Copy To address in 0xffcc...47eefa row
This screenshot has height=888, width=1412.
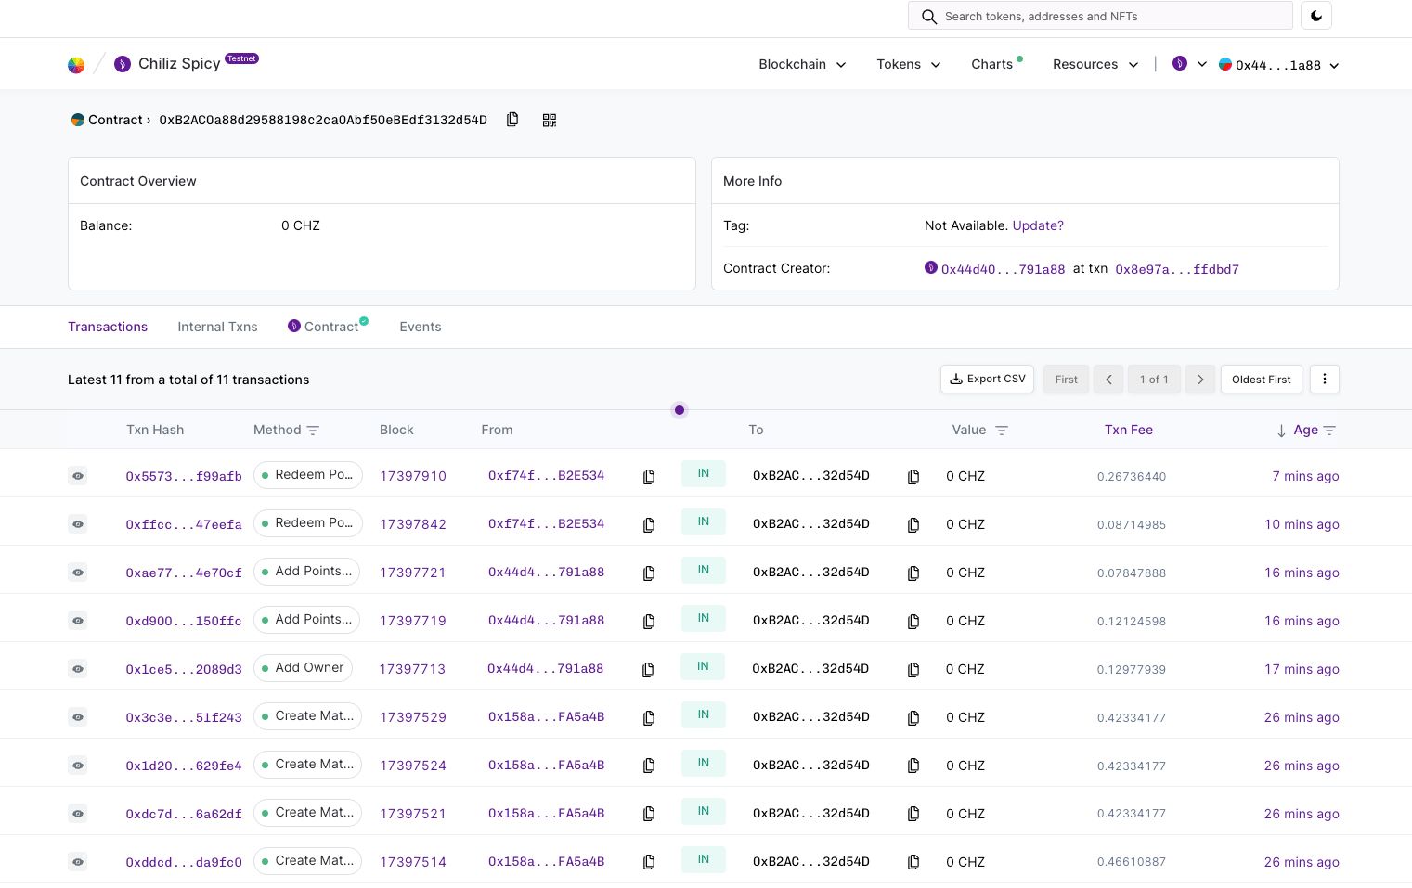pos(913,524)
